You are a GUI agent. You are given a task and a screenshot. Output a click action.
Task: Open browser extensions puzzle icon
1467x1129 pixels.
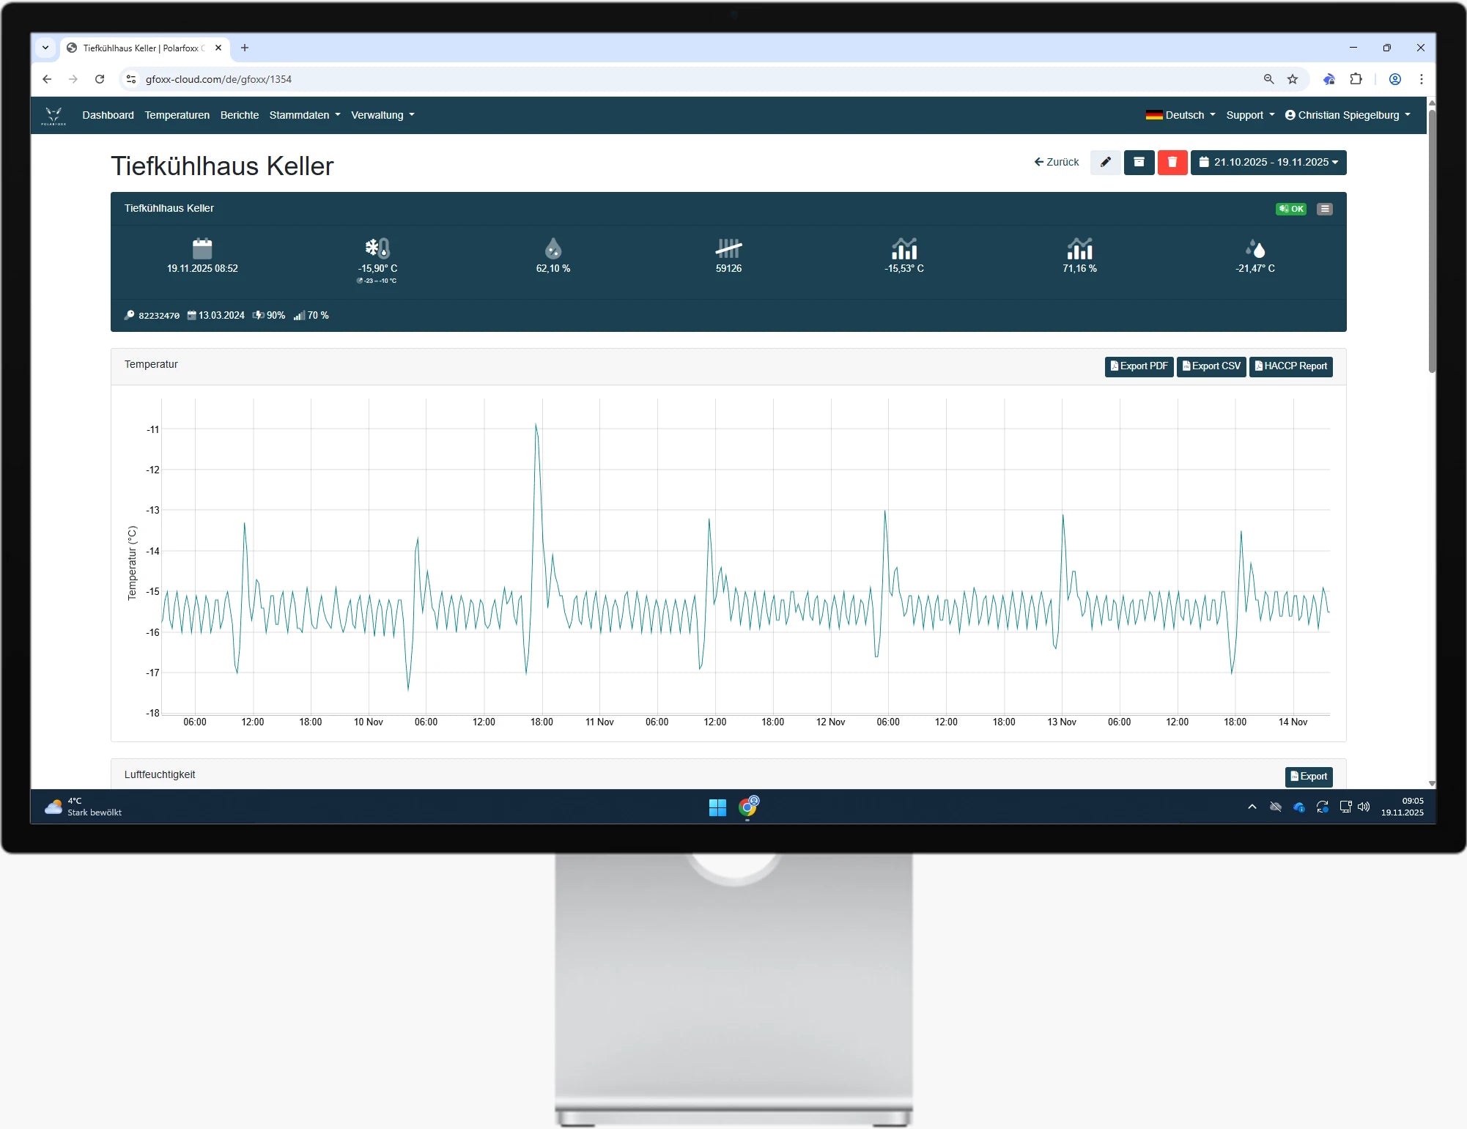[1356, 79]
